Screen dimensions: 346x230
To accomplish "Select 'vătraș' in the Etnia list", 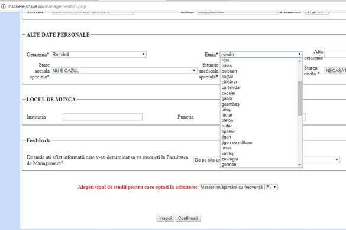I will pos(259,153).
